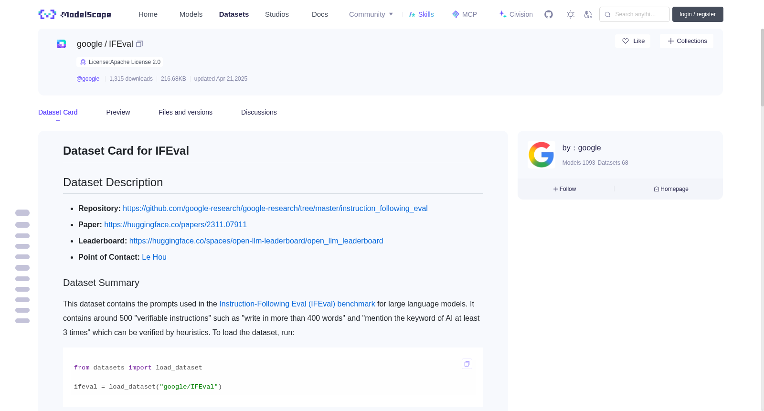Click the "Dataset Card for IFEval" heading
The image size is (764, 411).
(126, 151)
